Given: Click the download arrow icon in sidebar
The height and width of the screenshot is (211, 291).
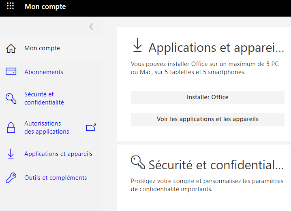Looking at the screenshot, I should point(11,154).
